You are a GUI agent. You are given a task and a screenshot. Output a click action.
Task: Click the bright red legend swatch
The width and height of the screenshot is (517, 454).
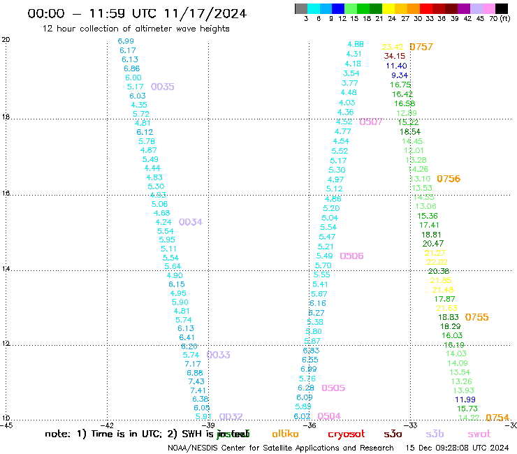[x=425, y=8]
